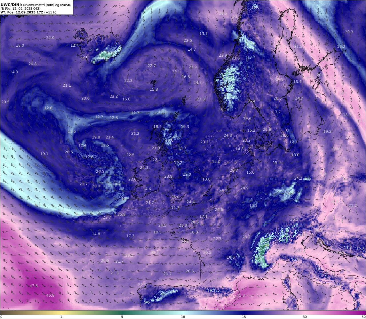Click the 24.5 map value
This screenshot has height=319, width=366.
click(x=162, y=225)
